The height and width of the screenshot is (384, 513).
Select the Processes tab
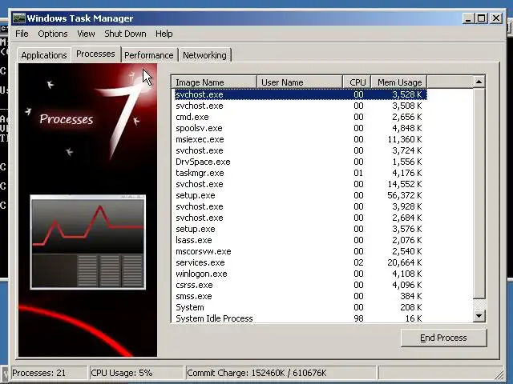point(96,54)
